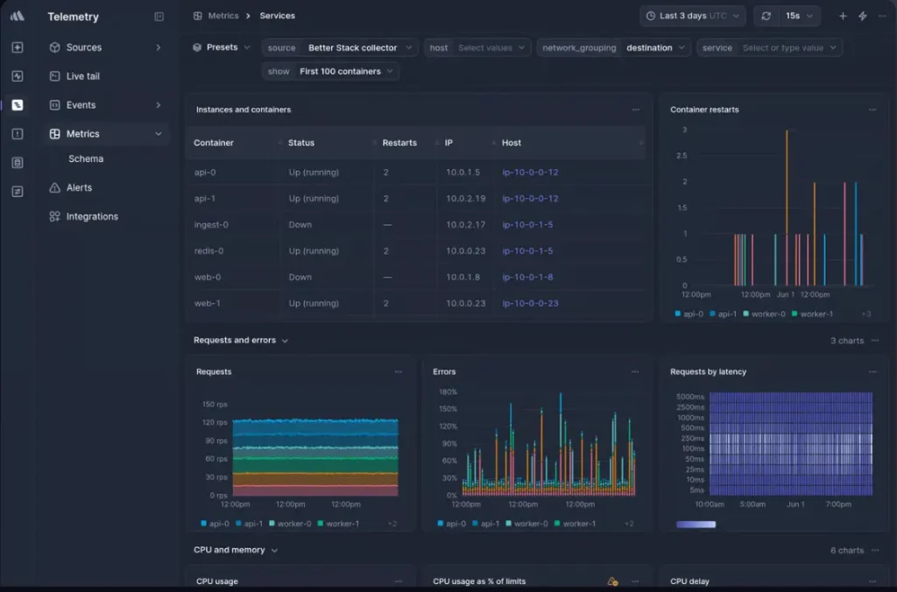Click the clock icon in time range
The height and width of the screenshot is (592, 897).
pyautogui.click(x=651, y=16)
